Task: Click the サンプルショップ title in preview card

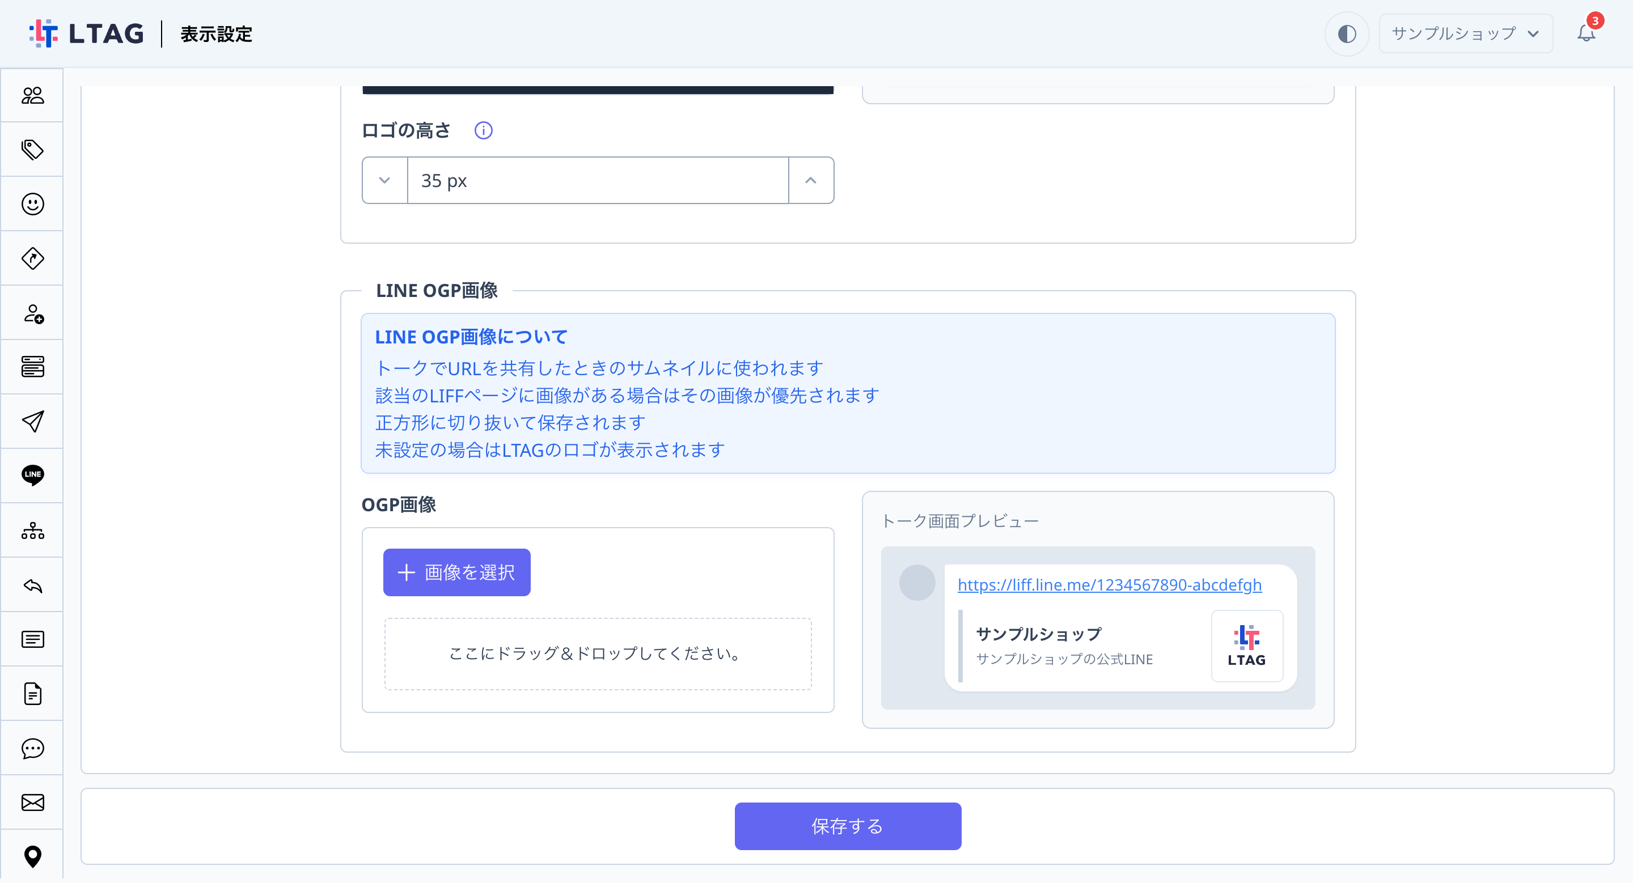Action: pos(1038,634)
